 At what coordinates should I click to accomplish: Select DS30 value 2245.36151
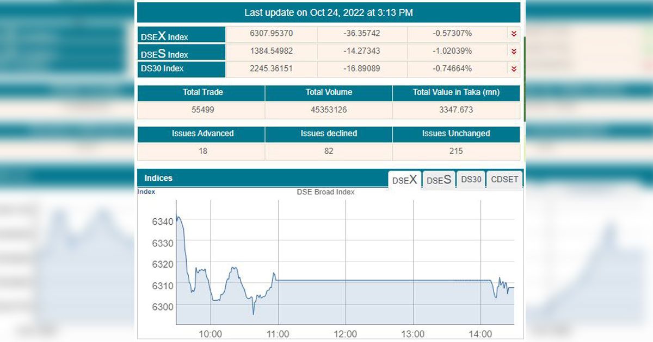tap(272, 69)
